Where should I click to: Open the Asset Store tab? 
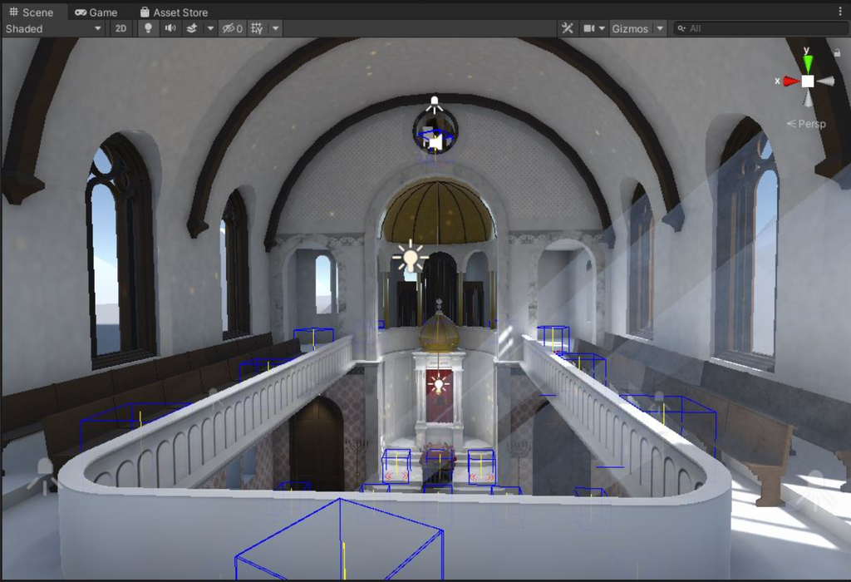coord(174,12)
